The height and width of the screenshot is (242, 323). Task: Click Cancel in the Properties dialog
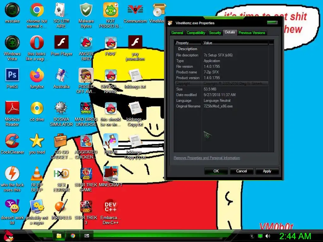click(x=241, y=171)
